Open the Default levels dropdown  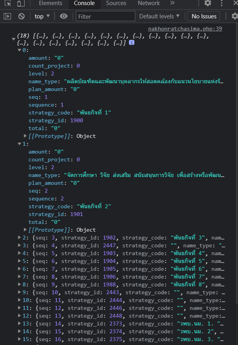coord(159,16)
